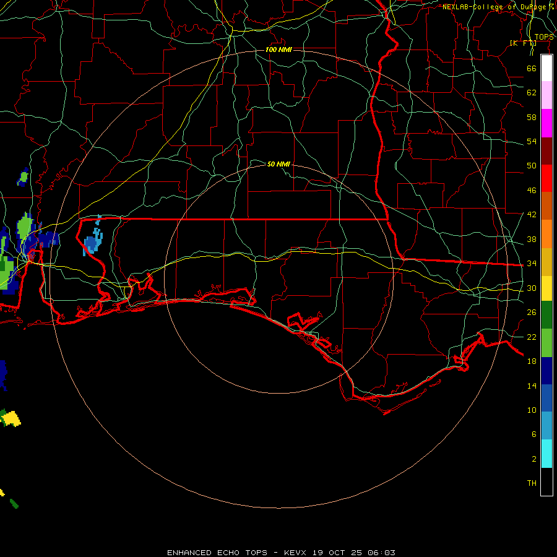Select the magenta swatch in the color scale

click(546, 123)
